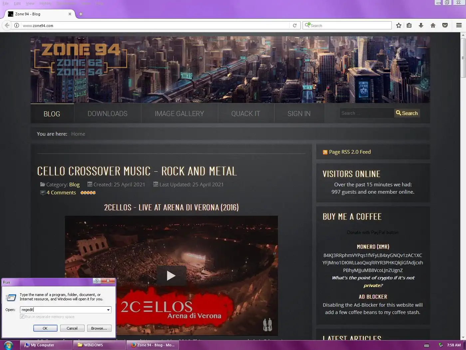This screenshot has height=350, width=466.
Task: Open the History menu
Action: coord(46,3)
